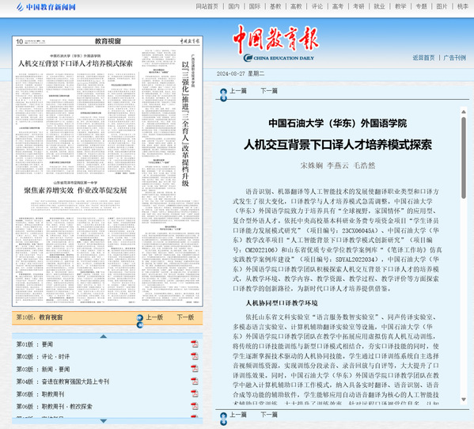The width and height of the screenshot is (474, 429).
Task: Click author names 宋姝娴 李燕云 毛浩然
Action: tap(338, 165)
